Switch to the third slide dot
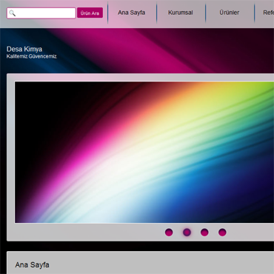Viewport: 274px width, 274px height. [204, 233]
